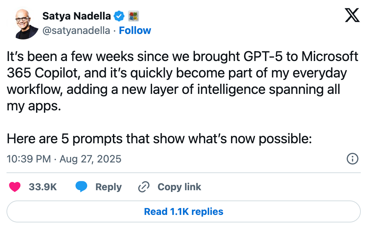The height and width of the screenshot is (231, 368).
Task: Click the Microsoft affiliation badge icon
Action: (x=133, y=16)
